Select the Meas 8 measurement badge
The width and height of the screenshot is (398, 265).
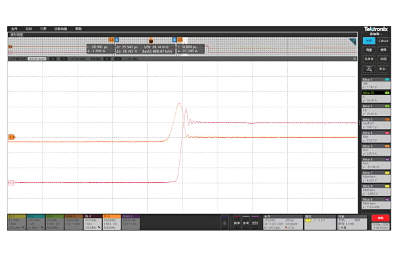tap(376, 190)
